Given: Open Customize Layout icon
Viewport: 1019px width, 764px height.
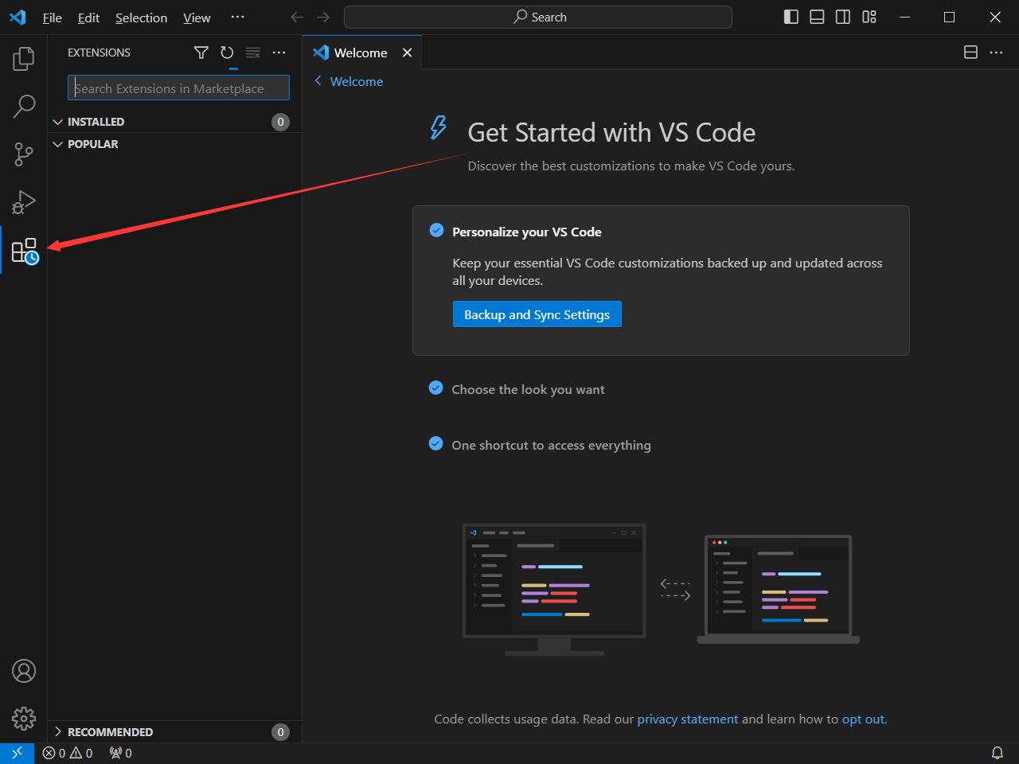Looking at the screenshot, I should tap(869, 17).
